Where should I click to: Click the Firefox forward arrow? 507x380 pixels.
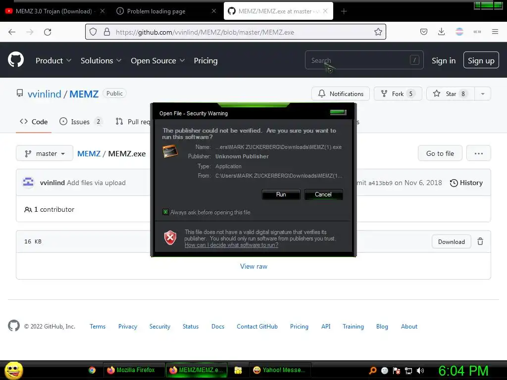(30, 32)
